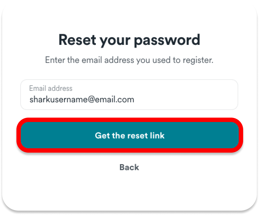Image resolution: width=259 pixels, height=215 pixels.
Task: Click the sharkusername@email.com text
Action: tap(82, 99)
